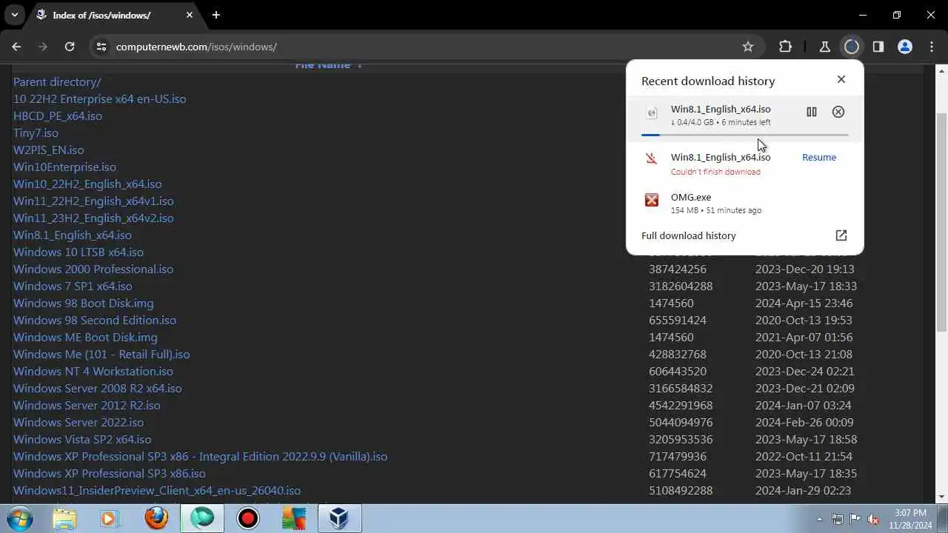
Task: Click the browser Forward arrow
Action: tap(43, 47)
